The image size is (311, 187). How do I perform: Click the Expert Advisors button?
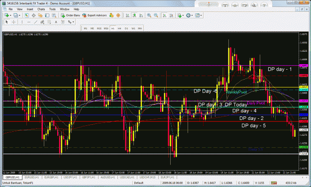95,15
